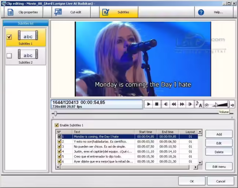The height and width of the screenshot is (188, 238).
Task: Click the Subtitles pencil icon
Action: pyautogui.click(x=106, y=12)
